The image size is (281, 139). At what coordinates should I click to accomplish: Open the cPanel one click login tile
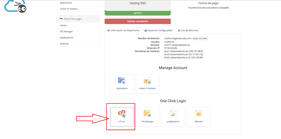[122, 117]
